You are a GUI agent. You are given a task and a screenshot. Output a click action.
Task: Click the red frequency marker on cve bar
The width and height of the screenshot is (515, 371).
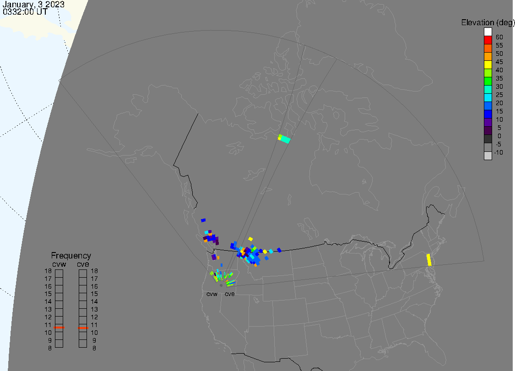click(x=83, y=328)
